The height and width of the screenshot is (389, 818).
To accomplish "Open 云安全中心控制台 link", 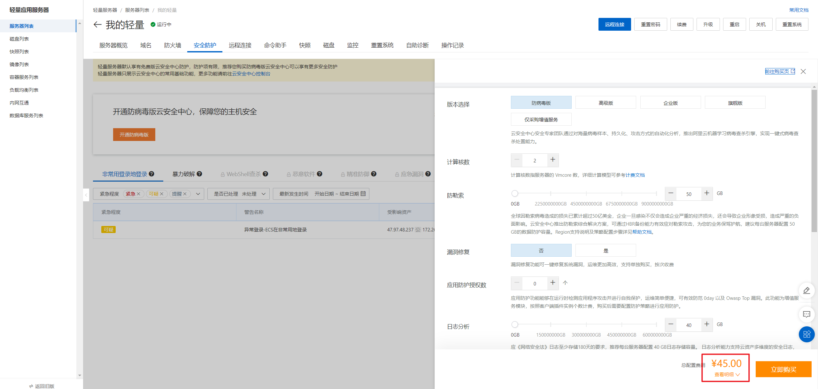I will tap(251, 74).
